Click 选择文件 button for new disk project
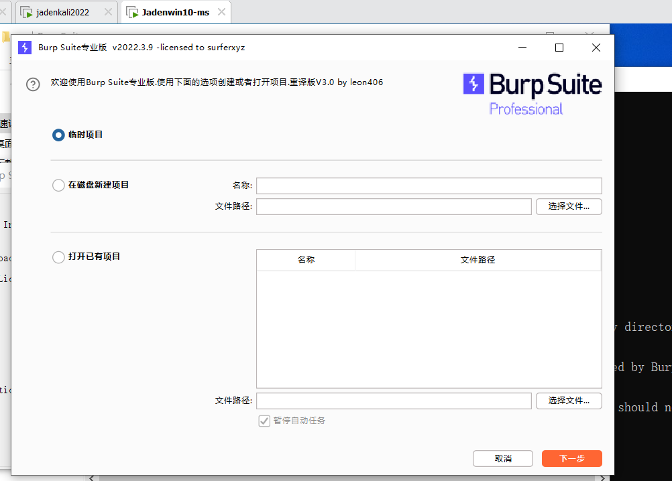Image resolution: width=672 pixels, height=481 pixels. tap(569, 206)
